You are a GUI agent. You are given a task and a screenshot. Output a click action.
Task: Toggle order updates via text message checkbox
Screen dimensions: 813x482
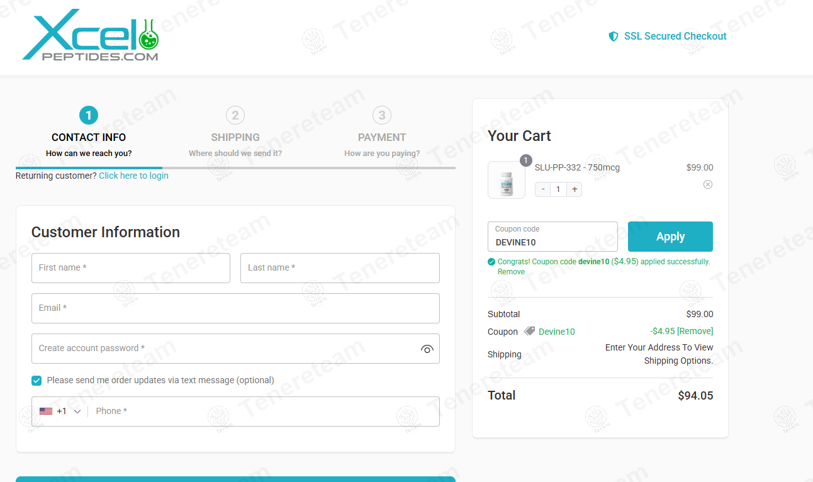[36, 380]
